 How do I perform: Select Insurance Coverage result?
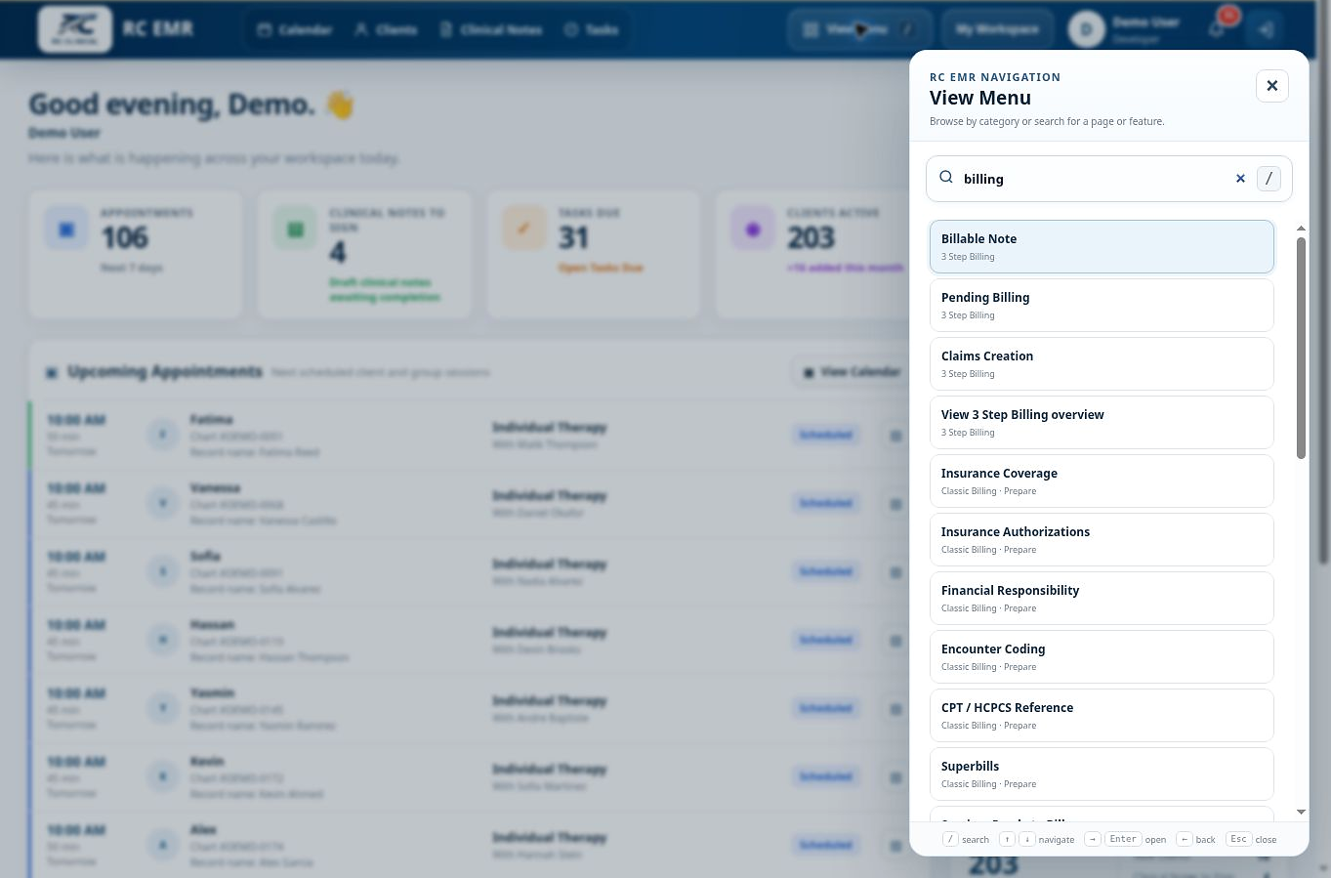tap(1102, 481)
